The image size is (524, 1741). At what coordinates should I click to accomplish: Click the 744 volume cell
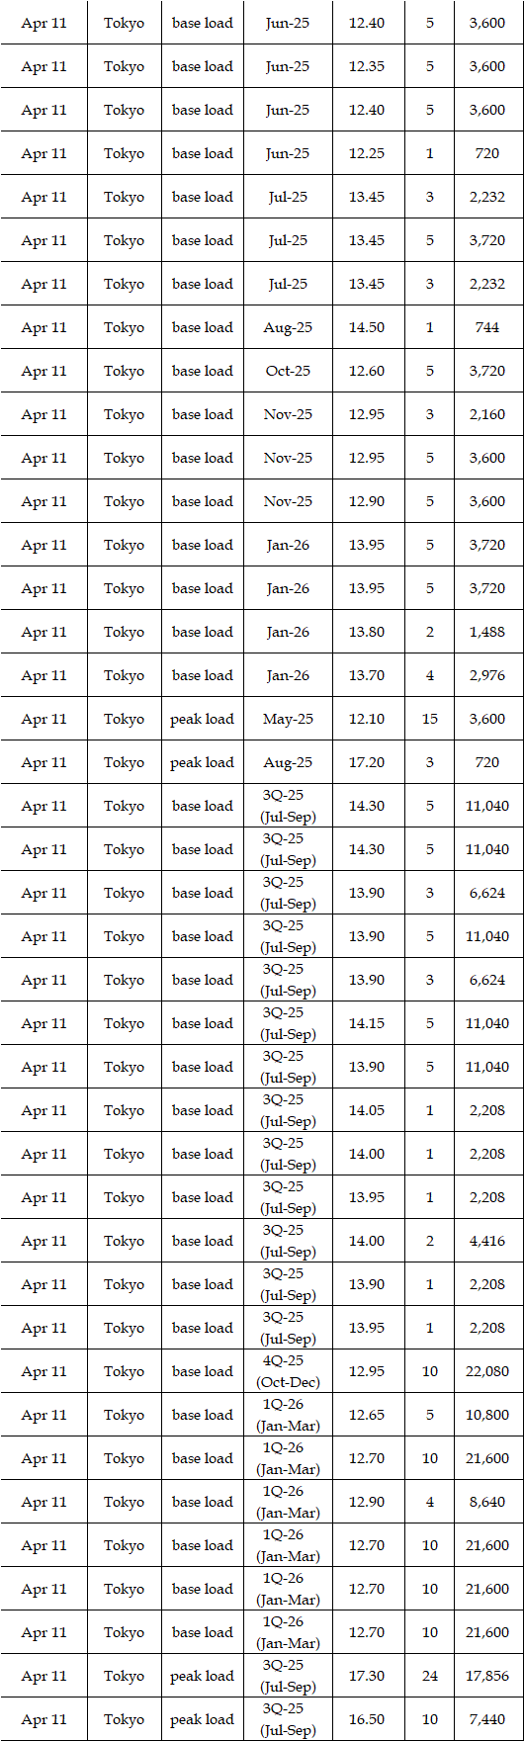487,327
